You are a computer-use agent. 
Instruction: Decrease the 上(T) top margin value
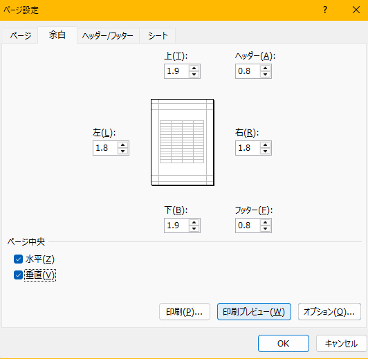click(194, 74)
